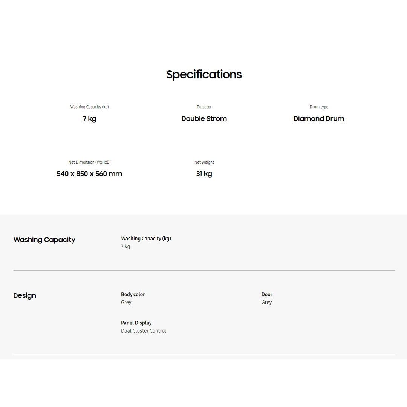This screenshot has width=407, height=407.
Task: Click the large bold 7 kg highlight value
Action: pyautogui.click(x=89, y=119)
